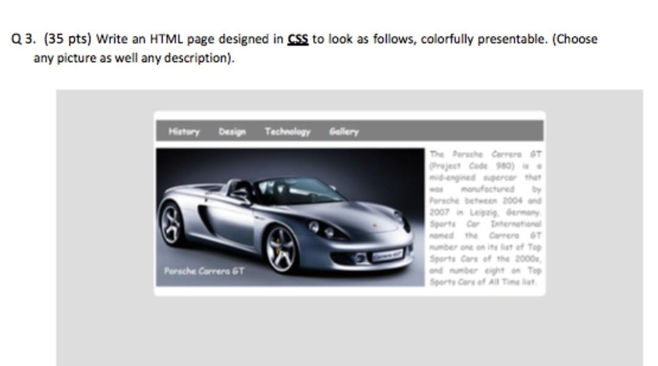658x366 pixels.
Task: Click the 'Porsche Carrera GT' image caption
Action: [204, 271]
